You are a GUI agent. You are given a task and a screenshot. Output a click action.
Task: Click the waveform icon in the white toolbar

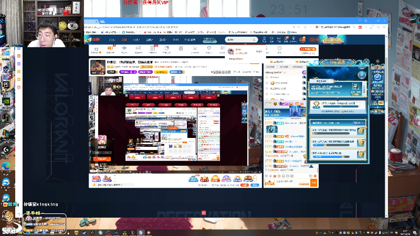click(x=124, y=49)
